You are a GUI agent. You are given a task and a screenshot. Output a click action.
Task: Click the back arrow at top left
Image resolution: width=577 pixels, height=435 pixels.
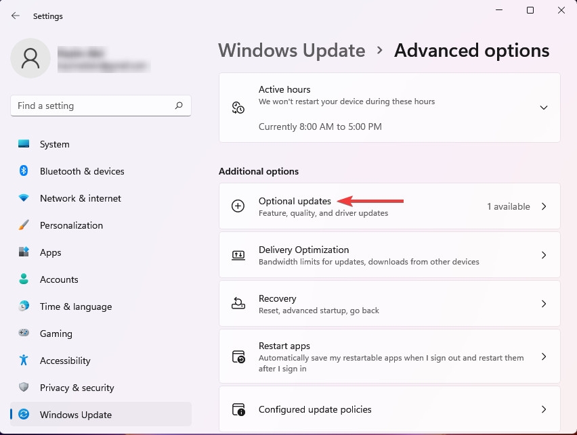(x=15, y=16)
